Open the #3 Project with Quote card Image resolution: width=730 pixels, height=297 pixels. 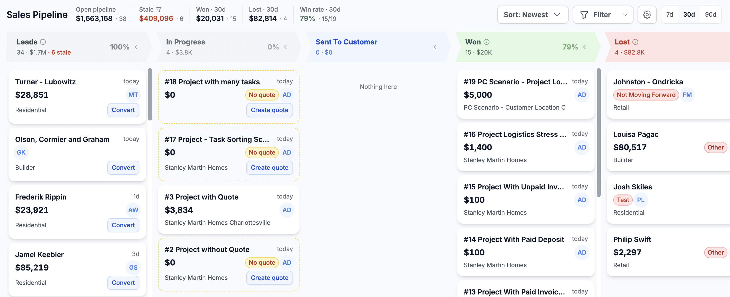click(x=229, y=210)
